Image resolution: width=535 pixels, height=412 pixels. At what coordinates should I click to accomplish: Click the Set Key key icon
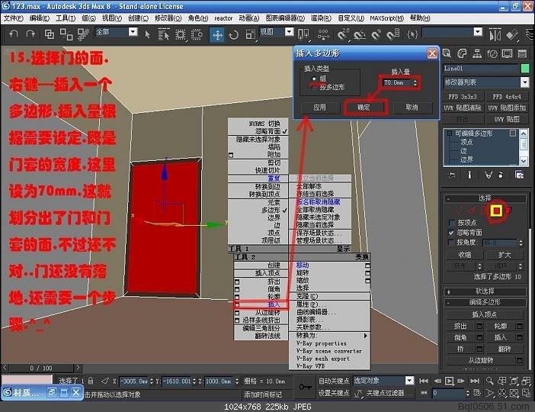(305, 387)
